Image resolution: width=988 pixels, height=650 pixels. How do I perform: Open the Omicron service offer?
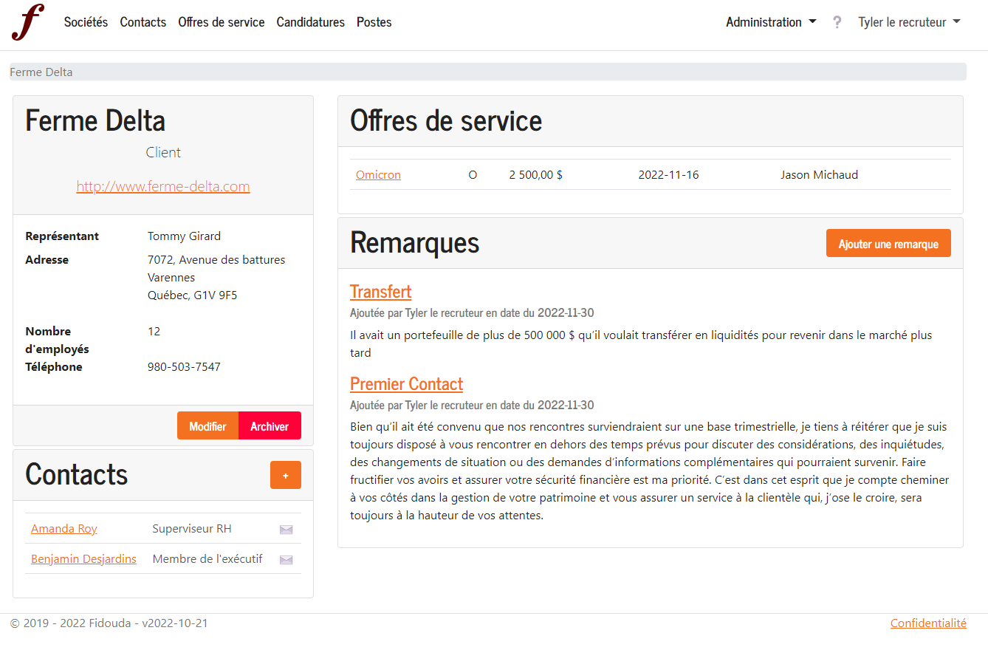378,175
